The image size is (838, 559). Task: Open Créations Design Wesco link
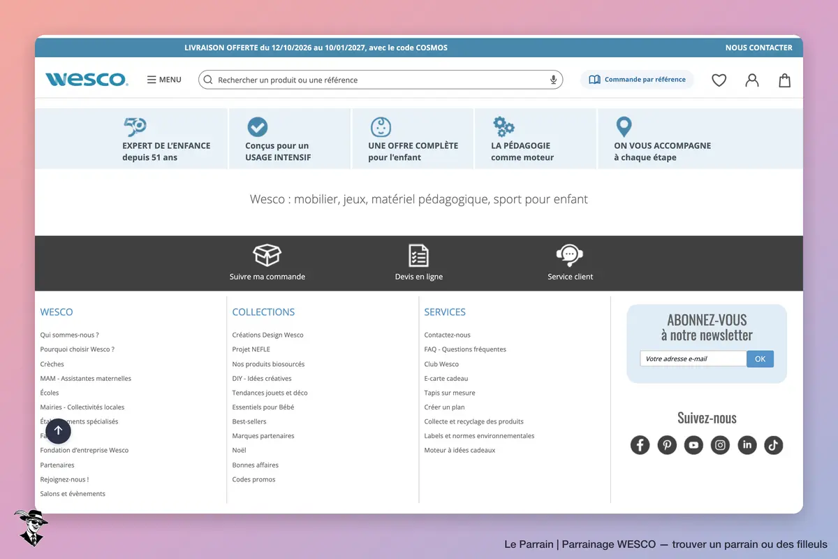tap(268, 335)
